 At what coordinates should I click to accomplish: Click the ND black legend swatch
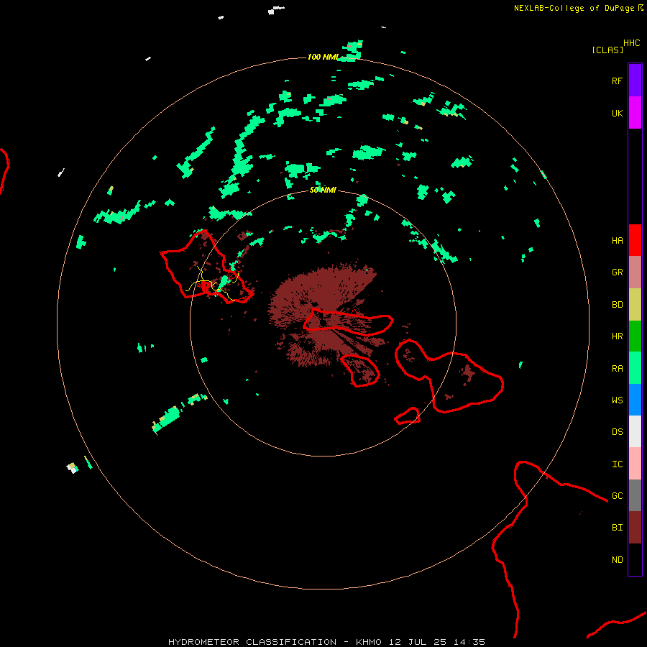tap(635, 559)
